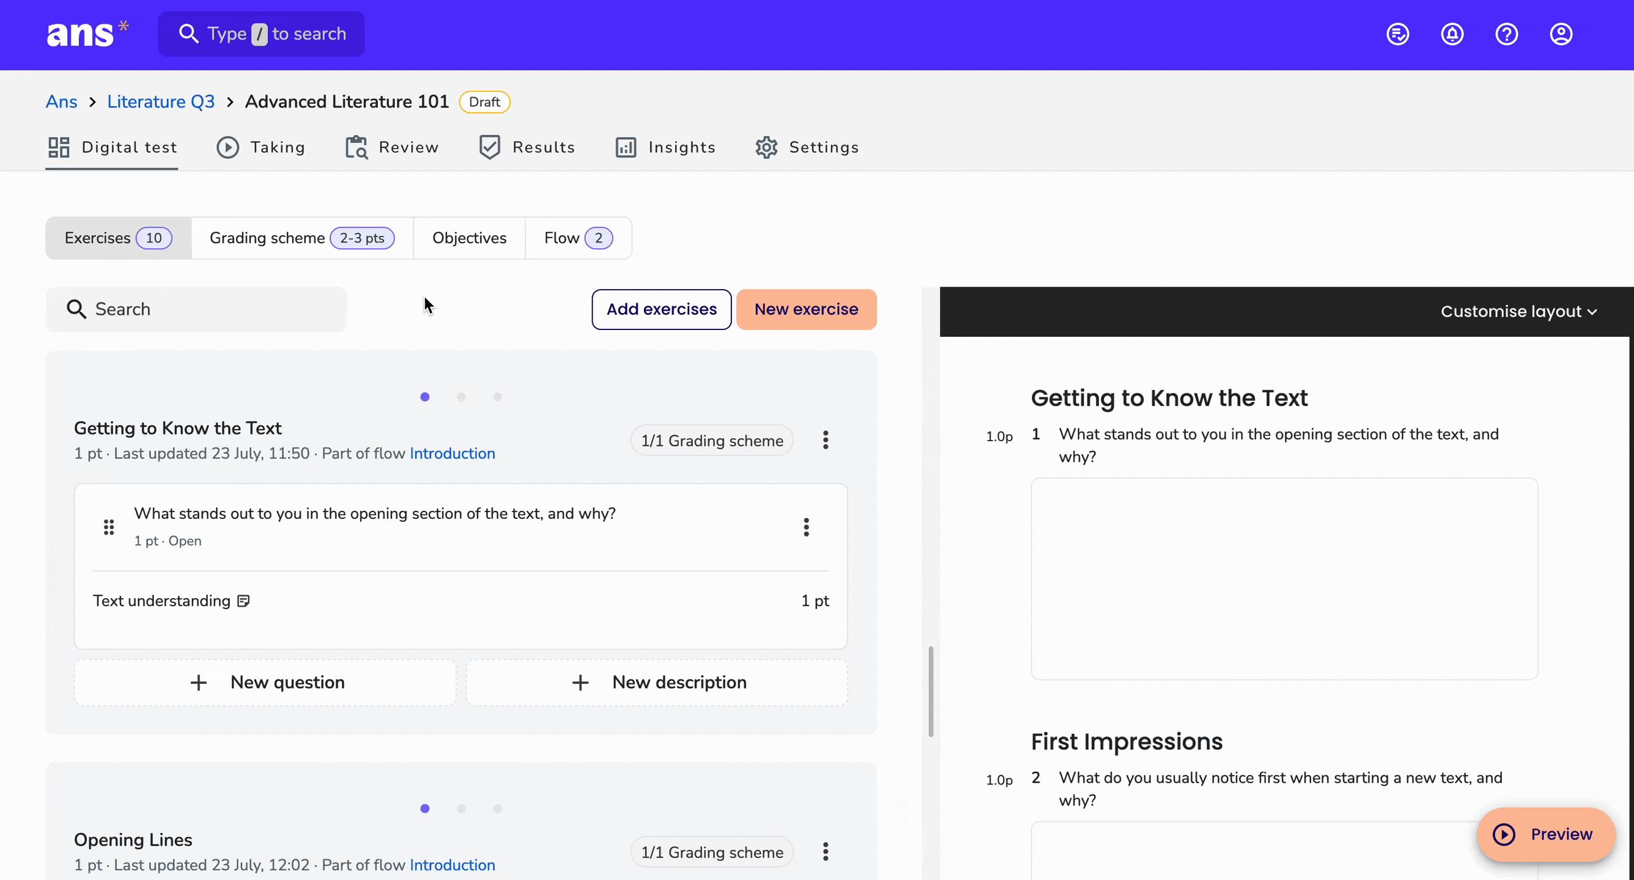Switch to the Insights tab
Screen dimensions: 1634x880
point(665,147)
